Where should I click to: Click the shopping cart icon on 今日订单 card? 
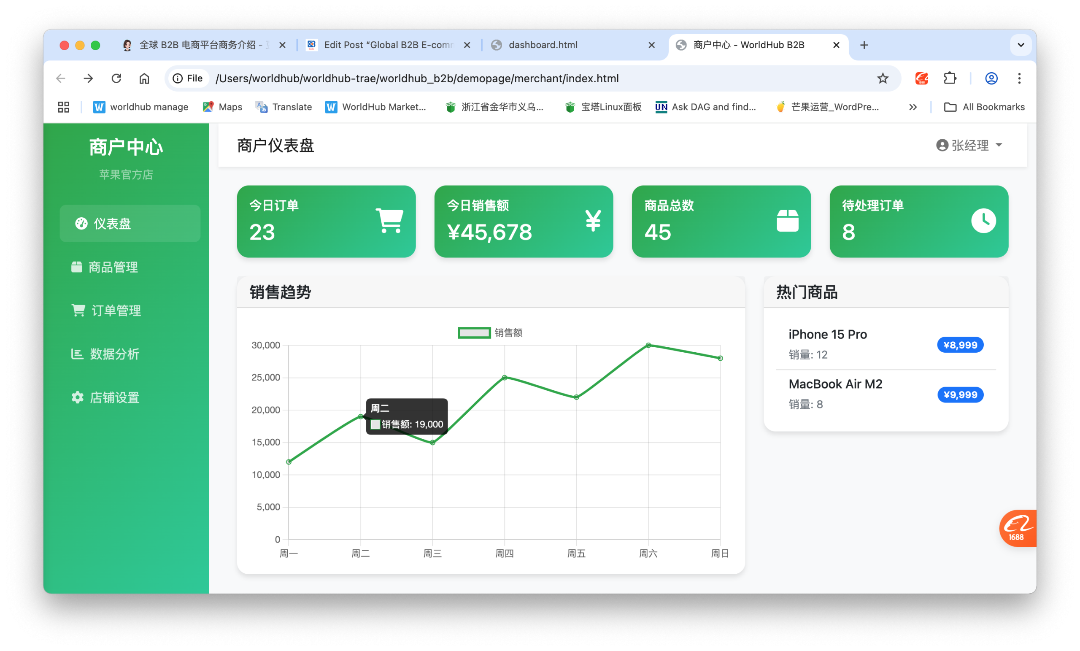[x=389, y=221]
